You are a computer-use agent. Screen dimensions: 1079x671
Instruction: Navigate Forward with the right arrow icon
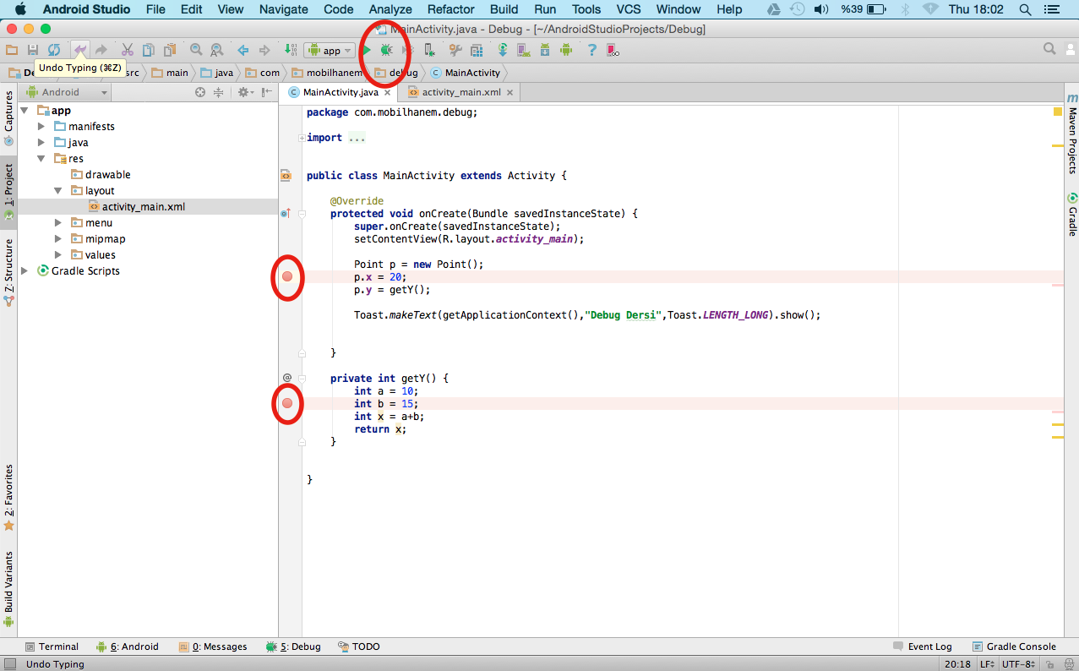coord(264,50)
